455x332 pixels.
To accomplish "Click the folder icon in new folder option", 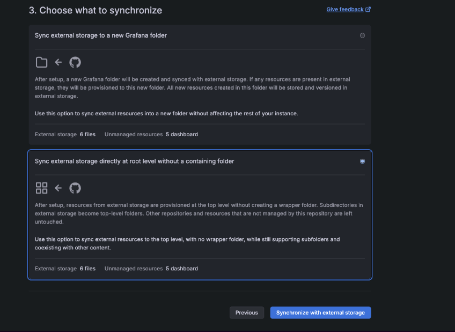I will tap(41, 62).
